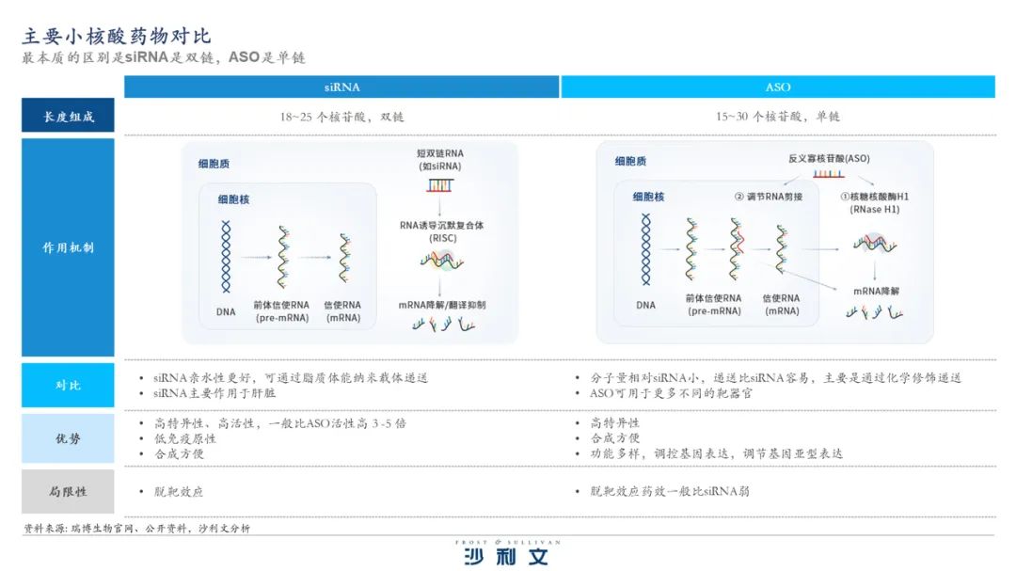Click the DNA double helix in siRNA diagram

click(x=226, y=256)
